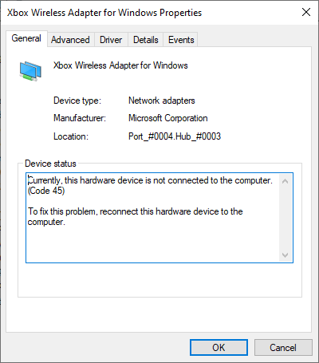Click the Device status group label

tap(50, 164)
